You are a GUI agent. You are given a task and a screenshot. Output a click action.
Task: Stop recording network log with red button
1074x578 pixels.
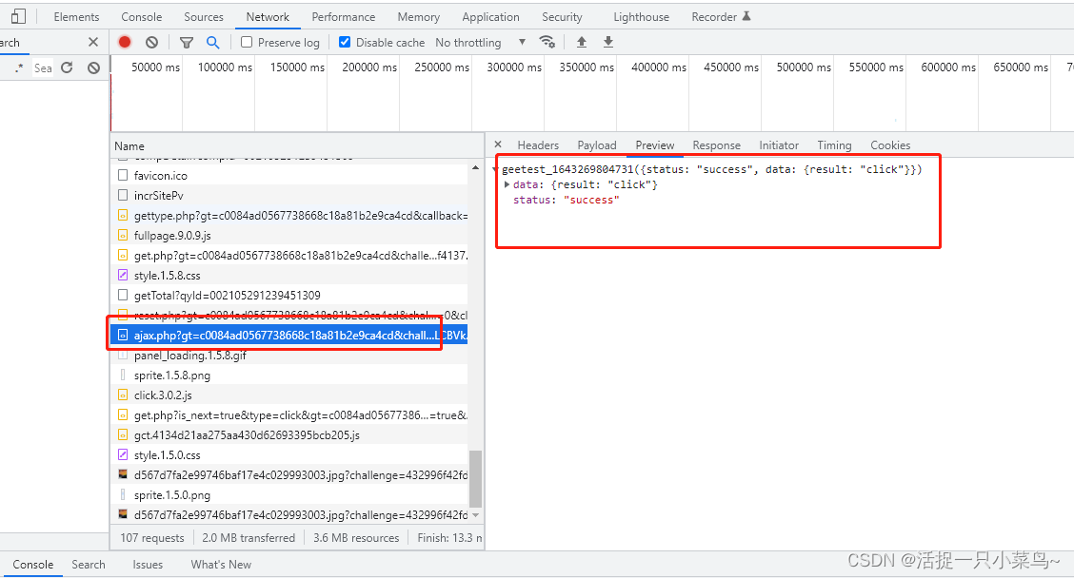click(x=125, y=43)
